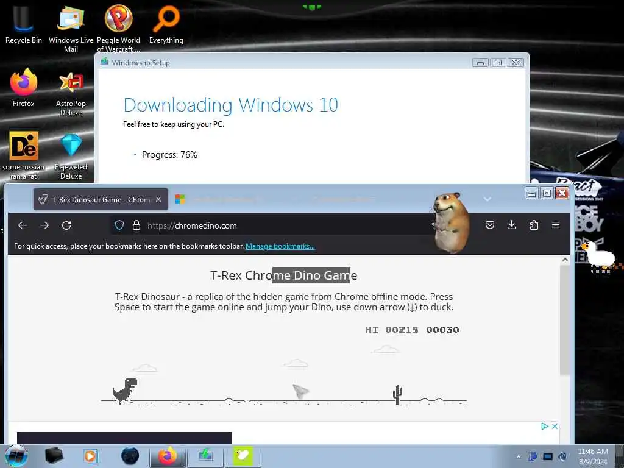
Task: Switch to the Microsoft logo tab
Action: 180,199
